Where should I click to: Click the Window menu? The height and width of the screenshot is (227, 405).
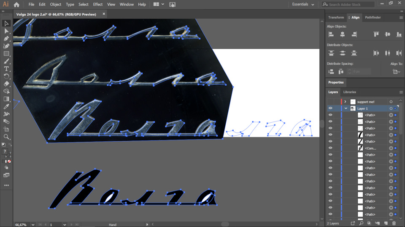pos(127,4)
